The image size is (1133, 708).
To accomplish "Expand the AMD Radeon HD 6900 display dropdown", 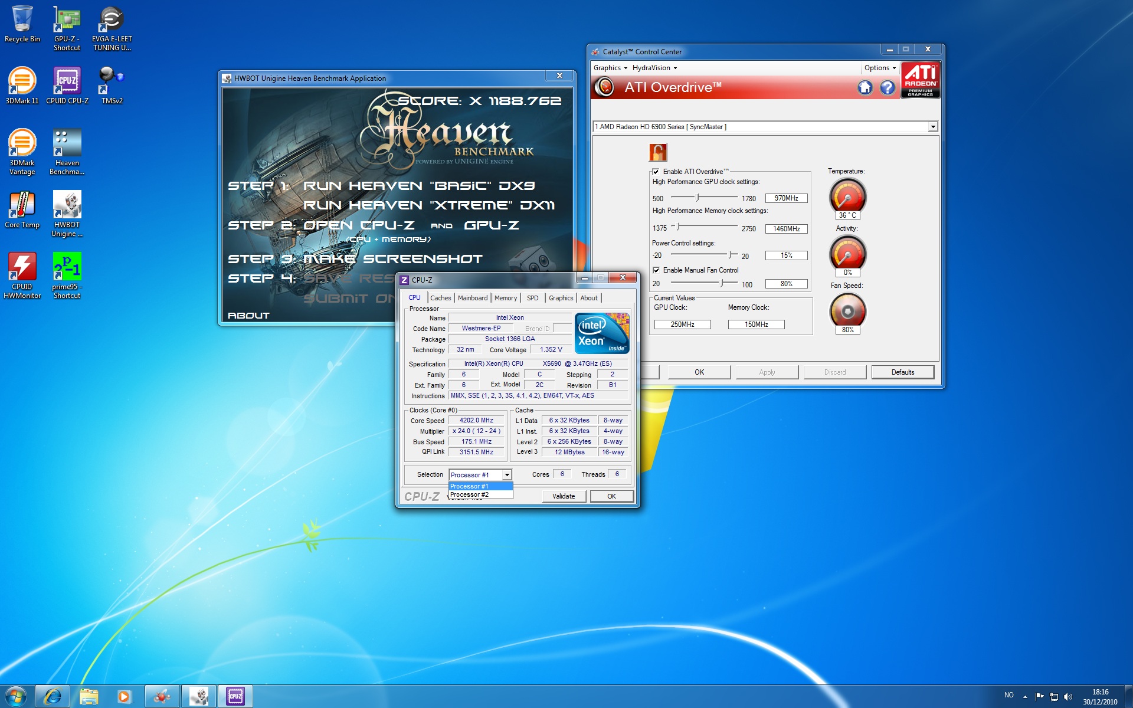I will click(x=933, y=127).
